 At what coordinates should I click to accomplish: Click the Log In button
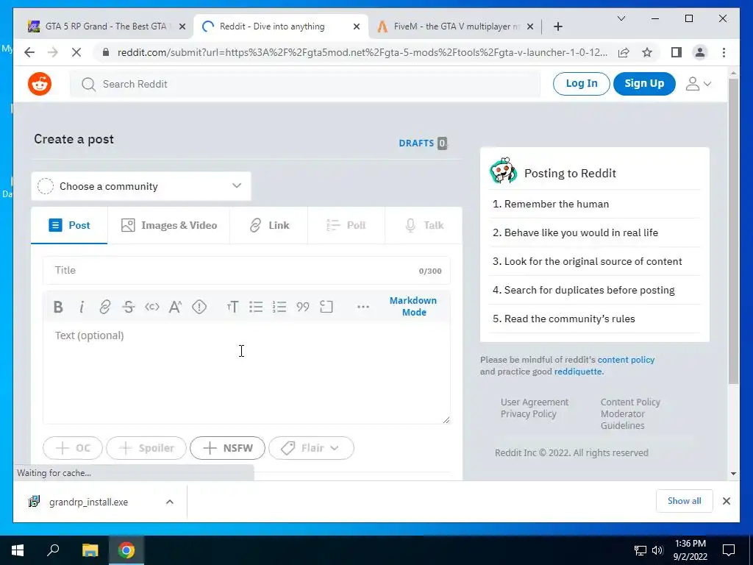[582, 84]
